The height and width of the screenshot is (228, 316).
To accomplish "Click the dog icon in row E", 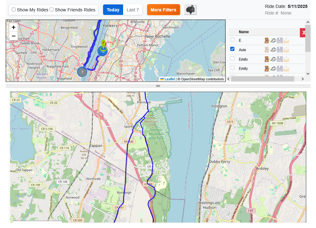I will (267, 40).
